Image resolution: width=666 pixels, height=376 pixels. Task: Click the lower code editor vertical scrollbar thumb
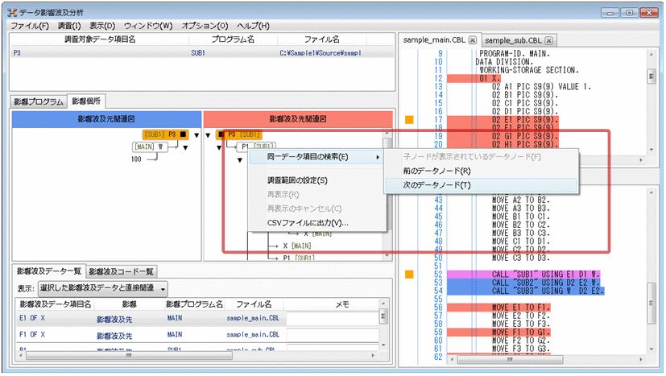(x=652, y=304)
